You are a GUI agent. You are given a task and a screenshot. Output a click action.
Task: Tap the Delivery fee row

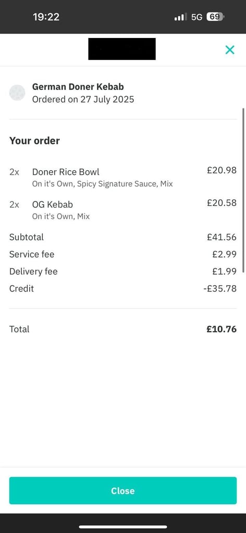tap(123, 272)
